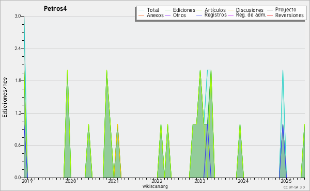Select the Artículos legend entry
The height and width of the screenshot is (191, 310).
[211, 10]
